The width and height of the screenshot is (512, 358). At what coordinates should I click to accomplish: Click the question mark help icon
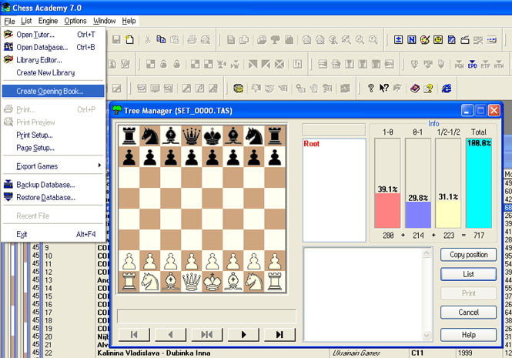pyautogui.click(x=370, y=89)
